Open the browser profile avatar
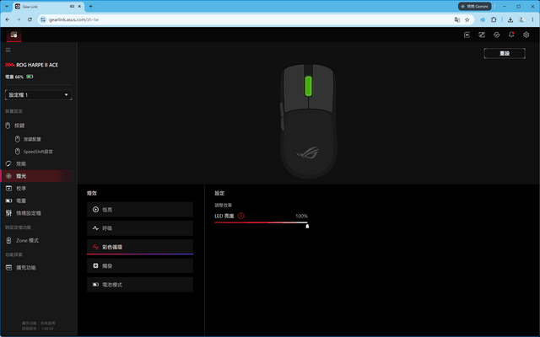 pyautogui.click(x=521, y=19)
